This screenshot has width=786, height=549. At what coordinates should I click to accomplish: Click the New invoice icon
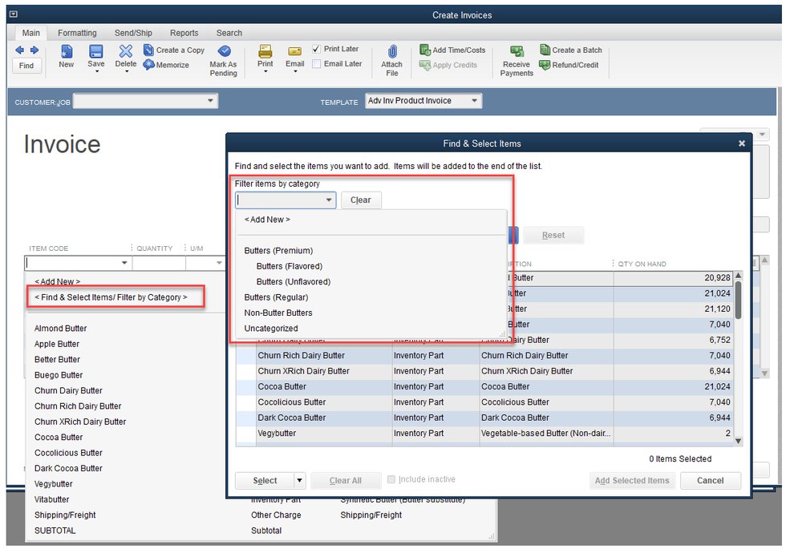(x=66, y=52)
